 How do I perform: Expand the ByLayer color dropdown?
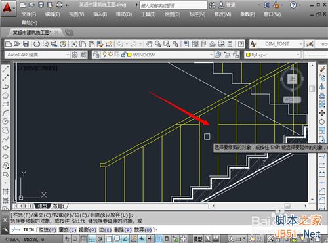tap(298, 55)
